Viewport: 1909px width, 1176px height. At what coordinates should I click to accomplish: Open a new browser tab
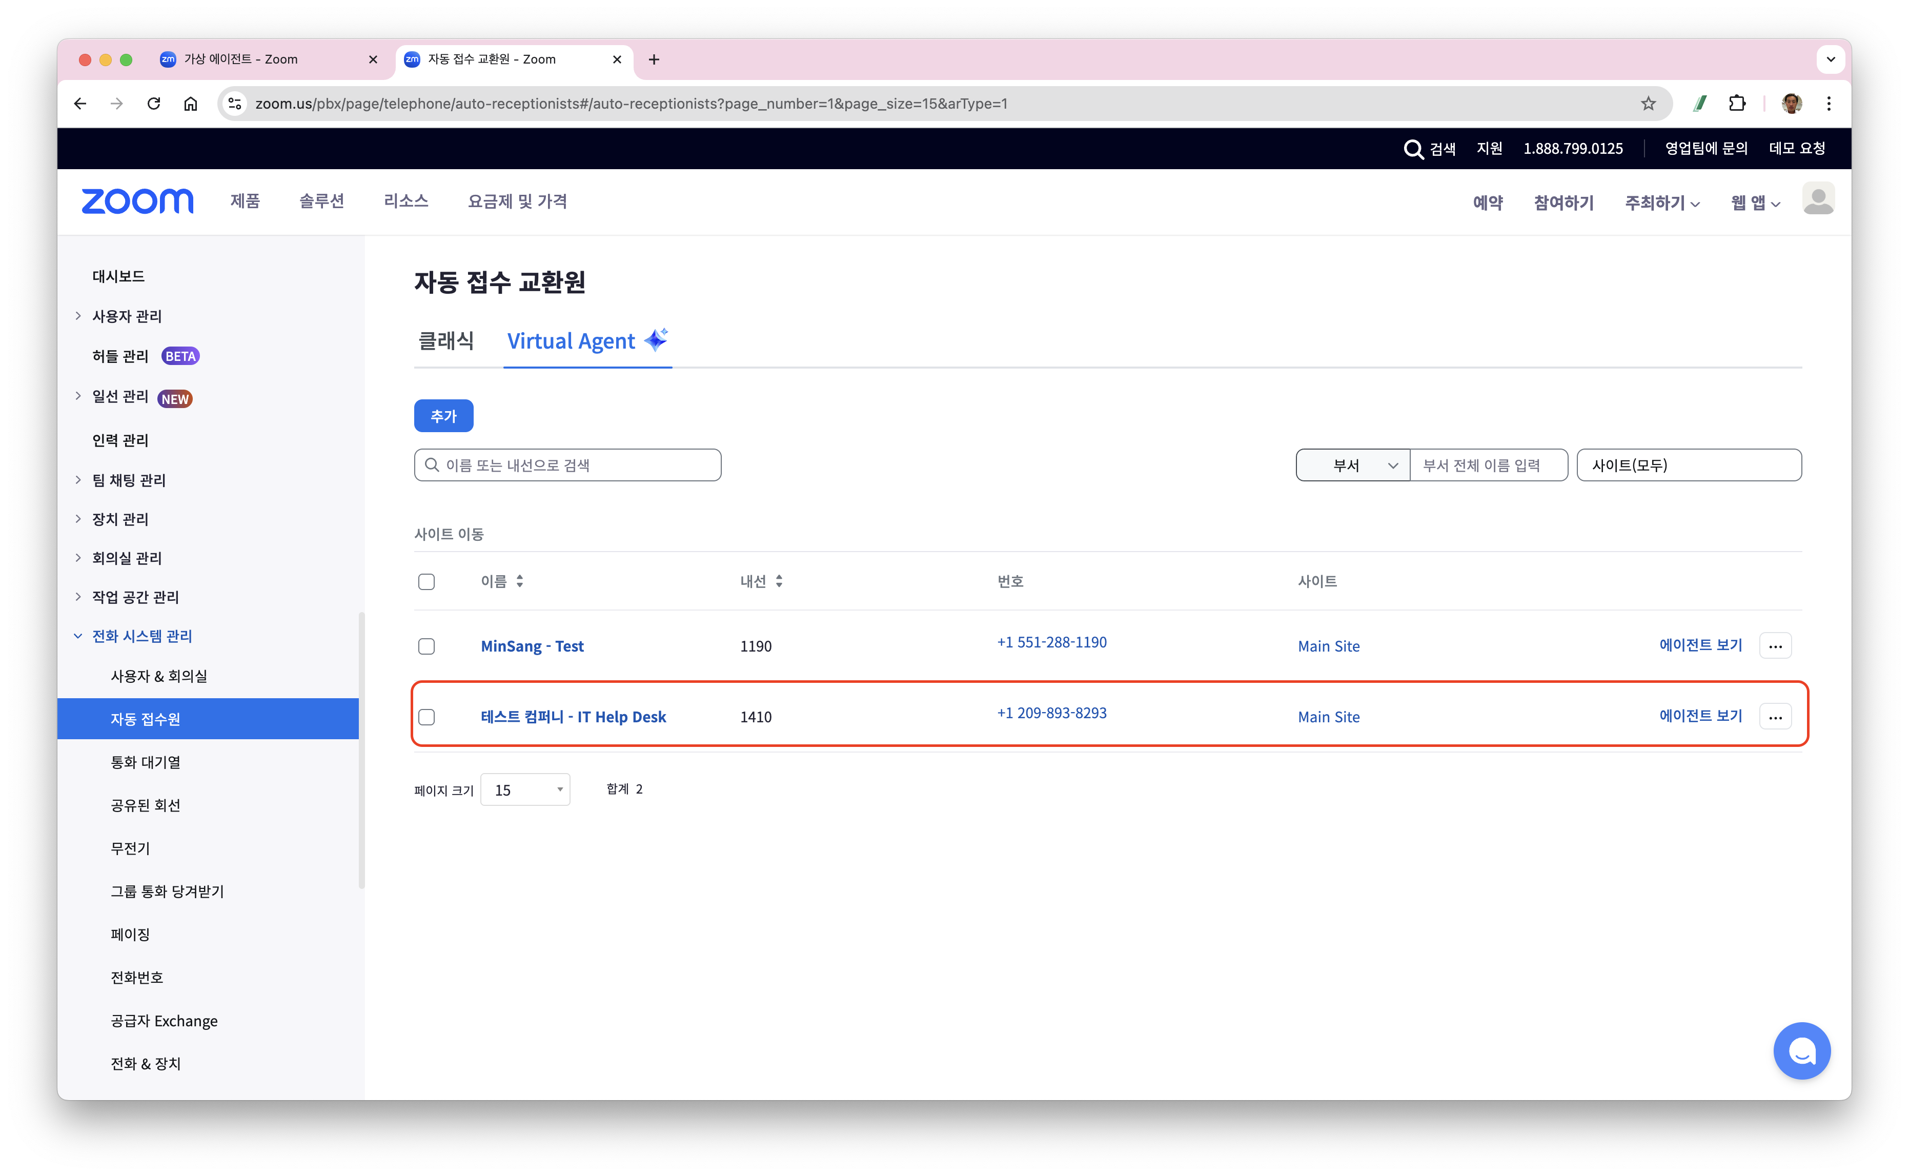[654, 59]
